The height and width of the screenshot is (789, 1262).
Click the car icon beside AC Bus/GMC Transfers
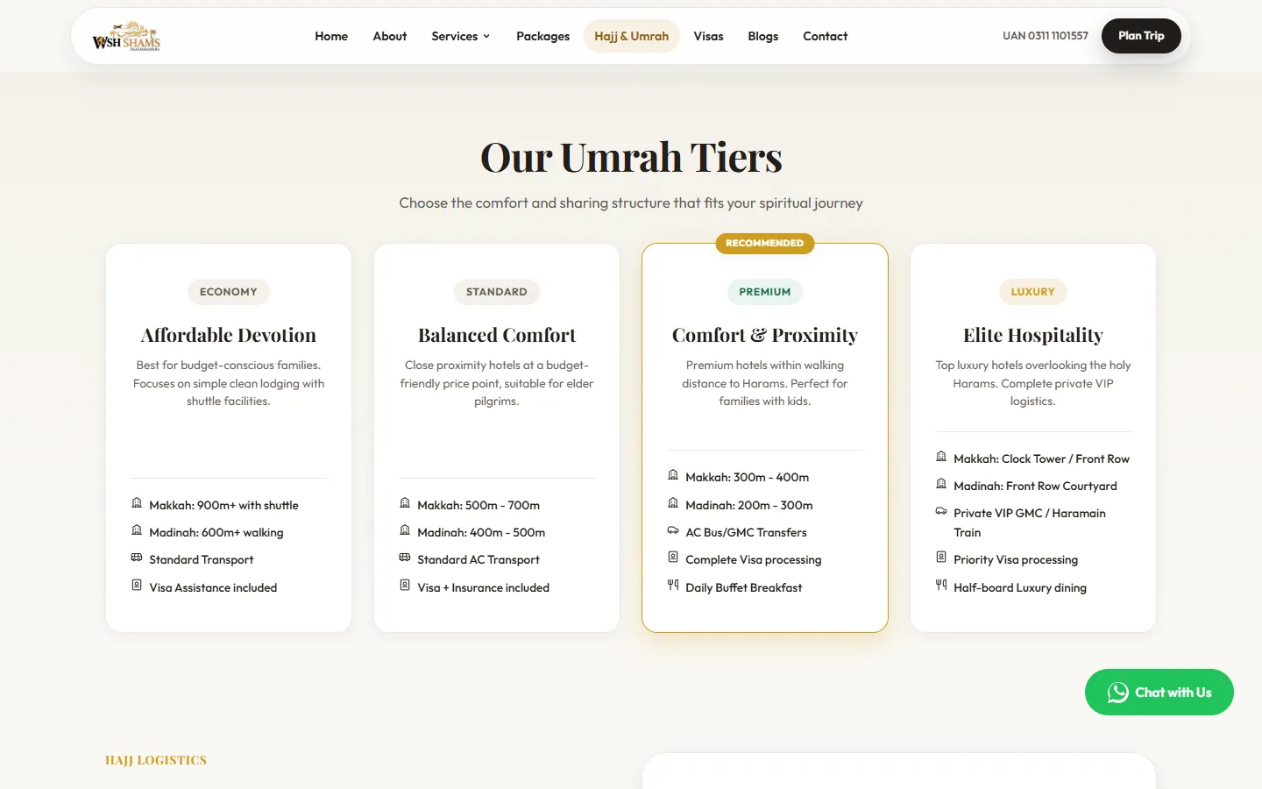point(673,530)
